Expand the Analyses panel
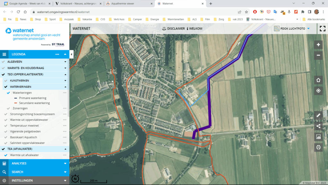Viewport: 328px width, 185px height. click(35, 163)
